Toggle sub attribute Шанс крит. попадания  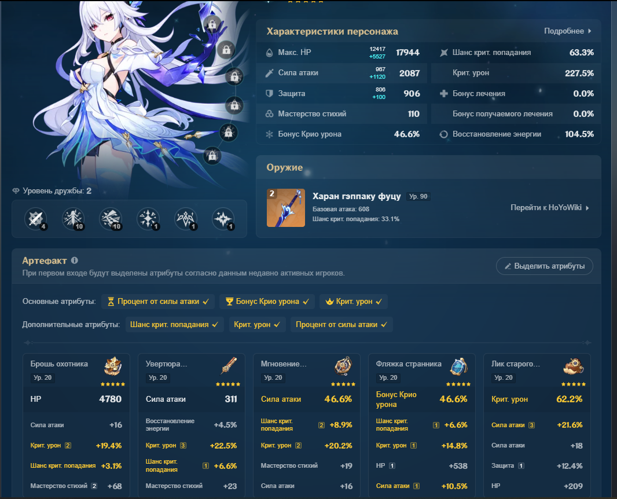pos(174,325)
